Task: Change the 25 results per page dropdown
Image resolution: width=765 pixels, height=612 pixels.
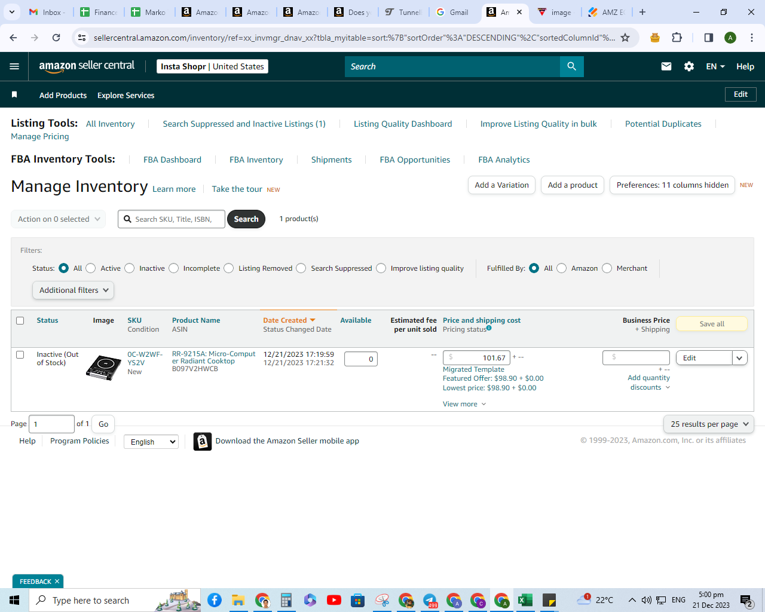Action: coord(709,424)
